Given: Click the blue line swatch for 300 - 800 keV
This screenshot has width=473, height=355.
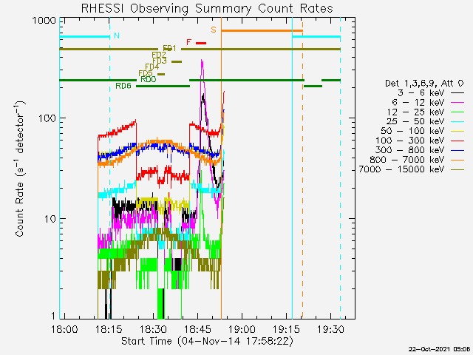Looking at the screenshot, I should coord(457,150).
